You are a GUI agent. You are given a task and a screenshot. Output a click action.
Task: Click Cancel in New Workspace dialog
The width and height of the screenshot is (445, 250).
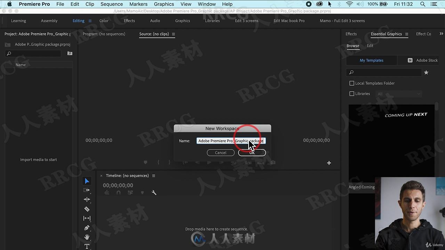click(x=220, y=153)
